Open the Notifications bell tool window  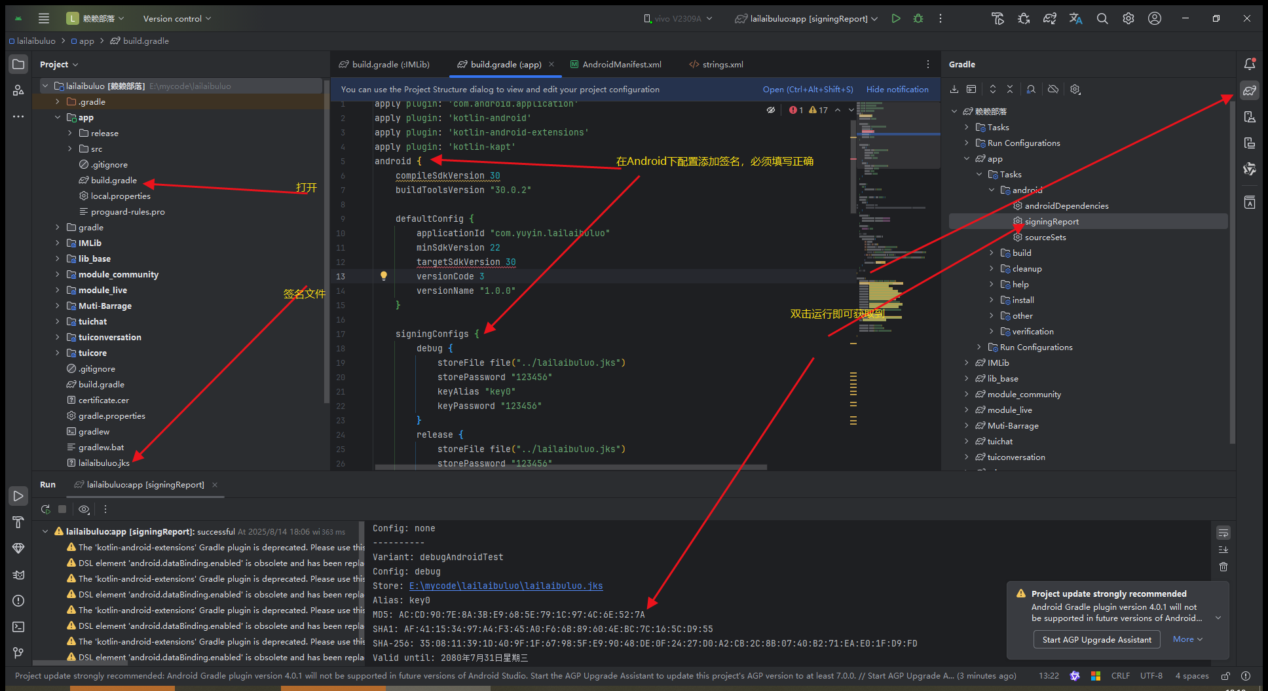pyautogui.click(x=1250, y=64)
